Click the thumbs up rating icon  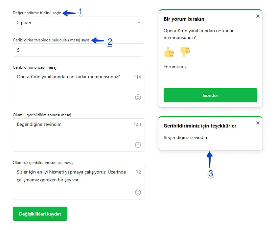(169, 52)
